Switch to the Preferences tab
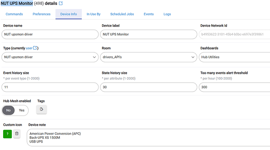 click(41, 14)
